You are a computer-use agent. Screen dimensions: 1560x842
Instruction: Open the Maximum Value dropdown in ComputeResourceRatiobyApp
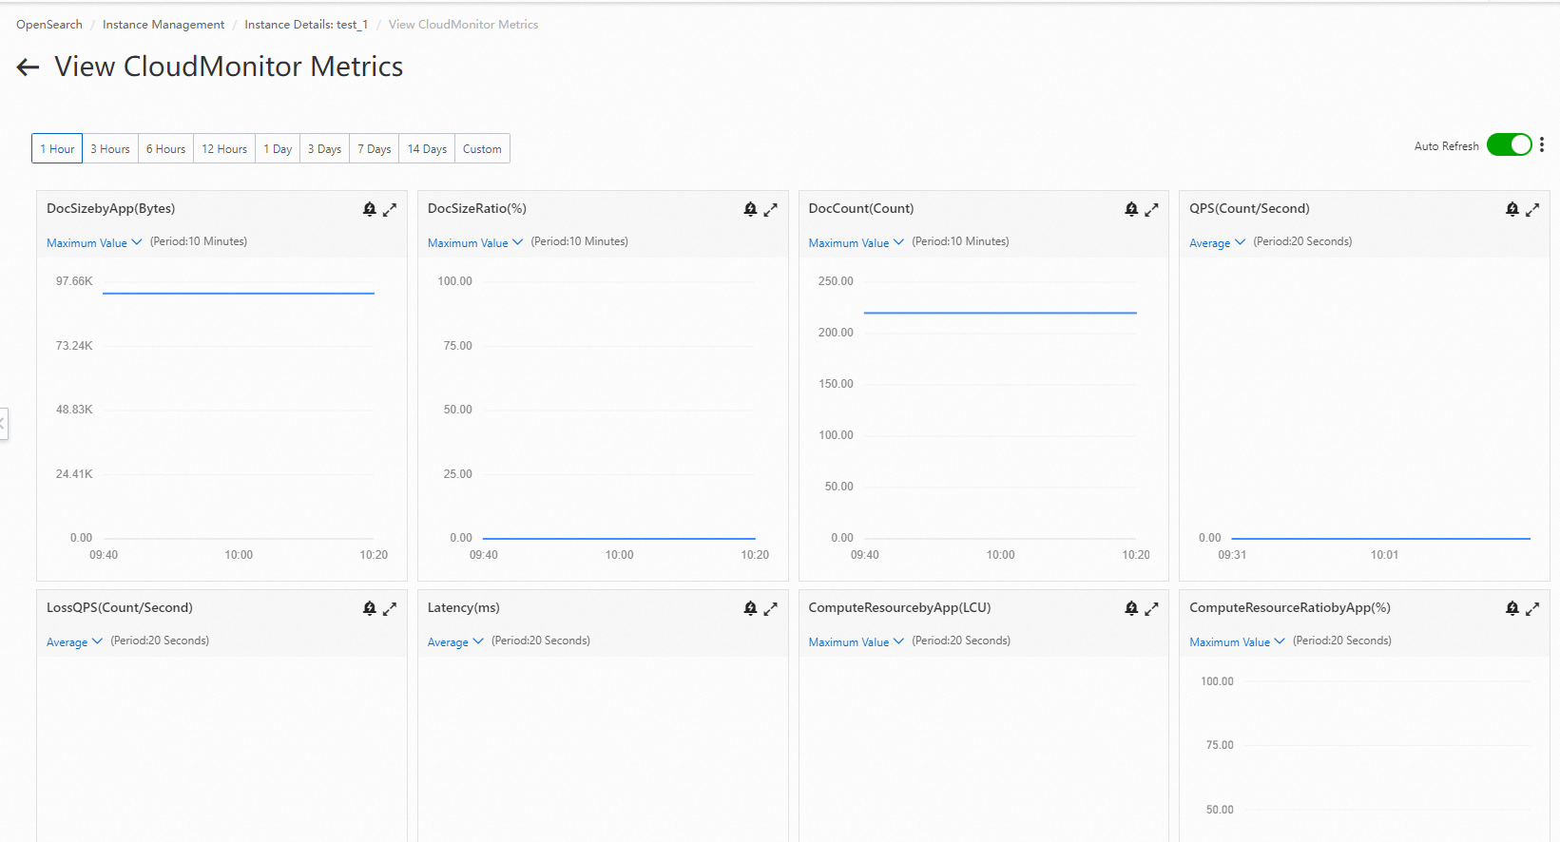1237,642
